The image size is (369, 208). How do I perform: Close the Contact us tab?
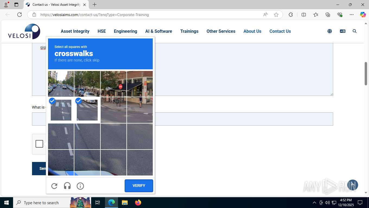84,5
